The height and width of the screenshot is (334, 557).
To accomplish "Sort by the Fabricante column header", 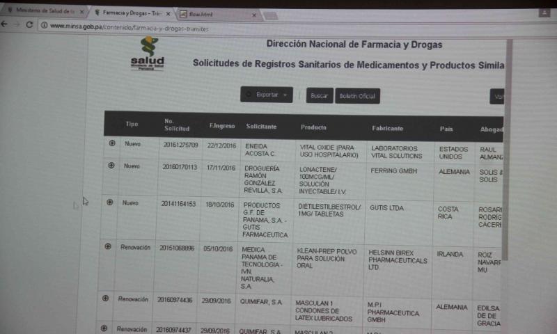I will [388, 128].
